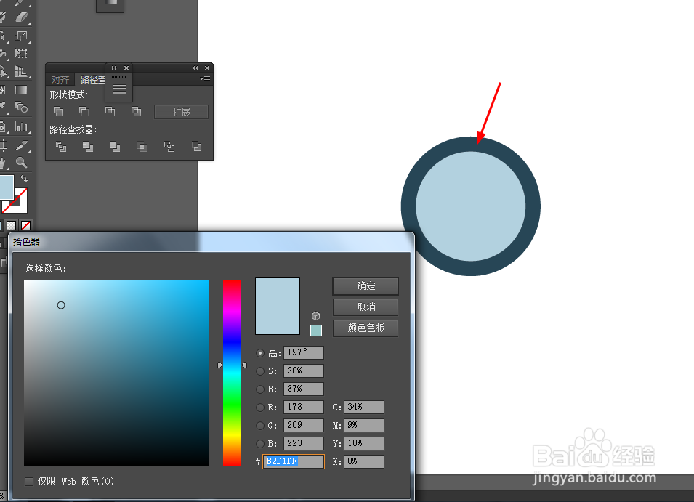Click the Intersect shape mode icon
Screen dimensions: 694x502
click(110, 111)
